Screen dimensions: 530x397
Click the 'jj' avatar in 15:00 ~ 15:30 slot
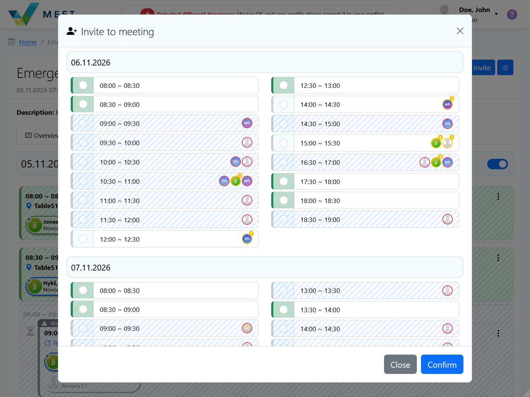pyautogui.click(x=436, y=143)
